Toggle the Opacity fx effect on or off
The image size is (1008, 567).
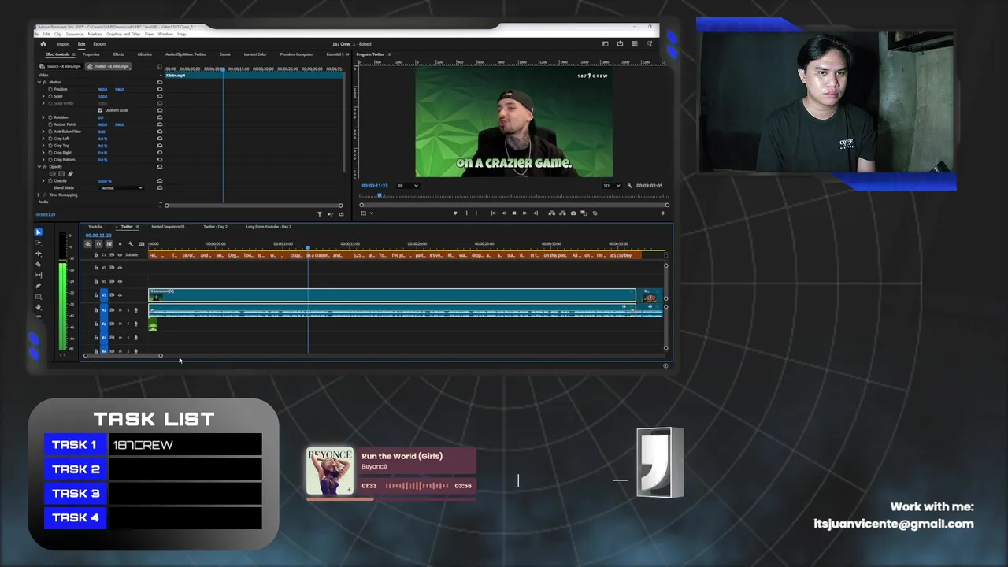coord(45,167)
